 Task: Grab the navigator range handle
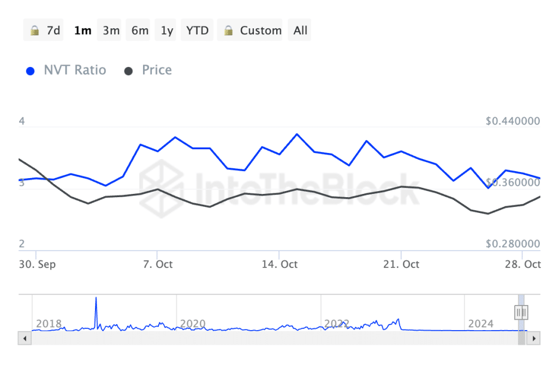pyautogui.click(x=521, y=313)
